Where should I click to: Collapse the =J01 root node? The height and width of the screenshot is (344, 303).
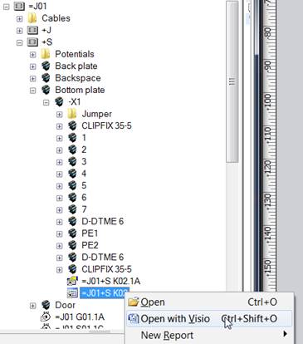(6, 7)
